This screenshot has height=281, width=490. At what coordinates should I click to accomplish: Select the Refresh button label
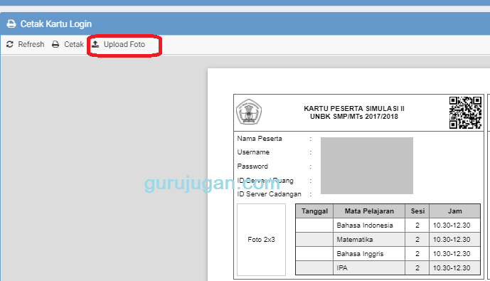31,44
